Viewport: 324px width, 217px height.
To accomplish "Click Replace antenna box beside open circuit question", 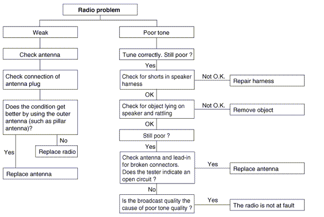I will (267, 169).
